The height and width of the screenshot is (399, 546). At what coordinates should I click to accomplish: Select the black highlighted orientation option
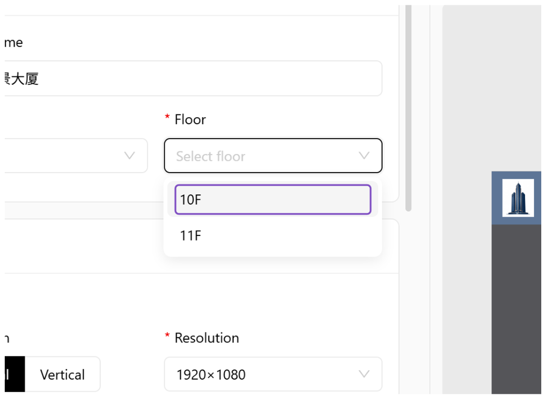tap(15, 375)
